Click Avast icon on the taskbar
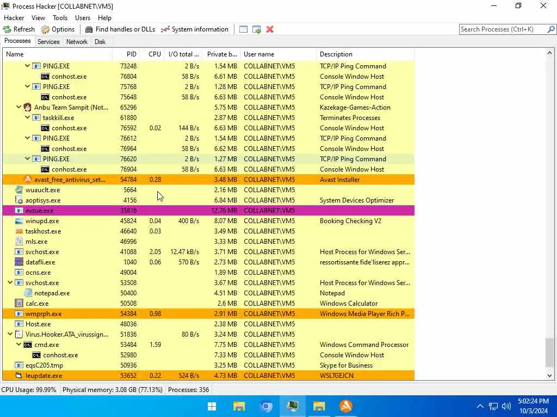Image resolution: width=557 pixels, height=417 pixels. click(x=346, y=406)
